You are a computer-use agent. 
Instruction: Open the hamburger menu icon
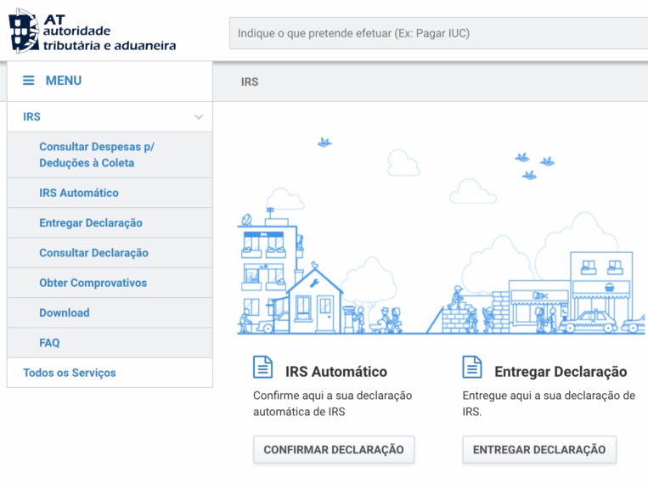pyautogui.click(x=29, y=81)
